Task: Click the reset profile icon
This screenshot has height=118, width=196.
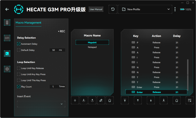Action: (x=113, y=9)
